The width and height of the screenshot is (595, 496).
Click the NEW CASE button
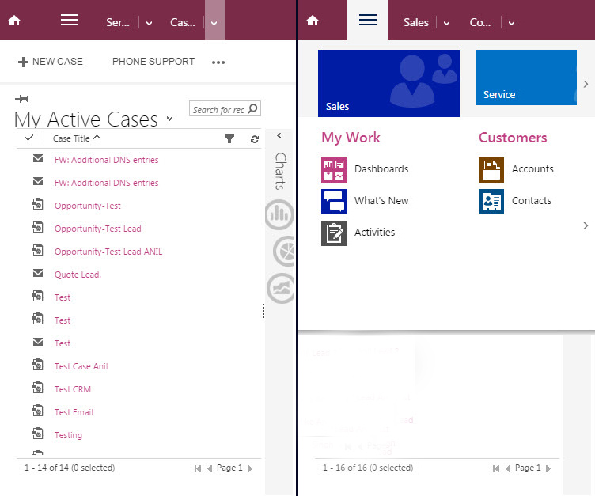pyautogui.click(x=50, y=62)
